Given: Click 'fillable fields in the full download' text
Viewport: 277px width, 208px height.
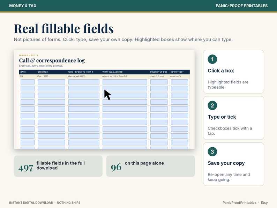Looking at the screenshot, I should point(61,165).
